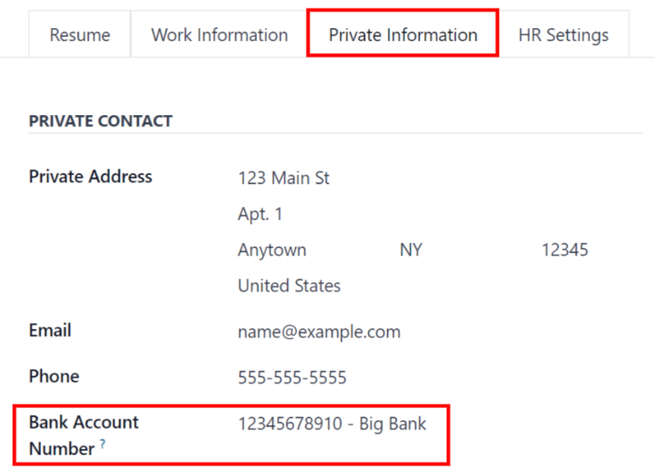This screenshot has width=655, height=472.
Task: Select the Private Information tab
Action: point(403,35)
